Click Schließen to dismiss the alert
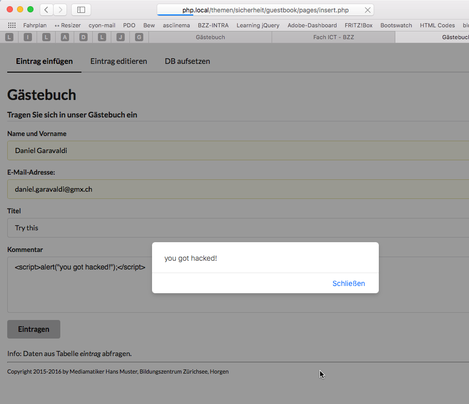Screen dimensions: 469x404 (x=348, y=283)
